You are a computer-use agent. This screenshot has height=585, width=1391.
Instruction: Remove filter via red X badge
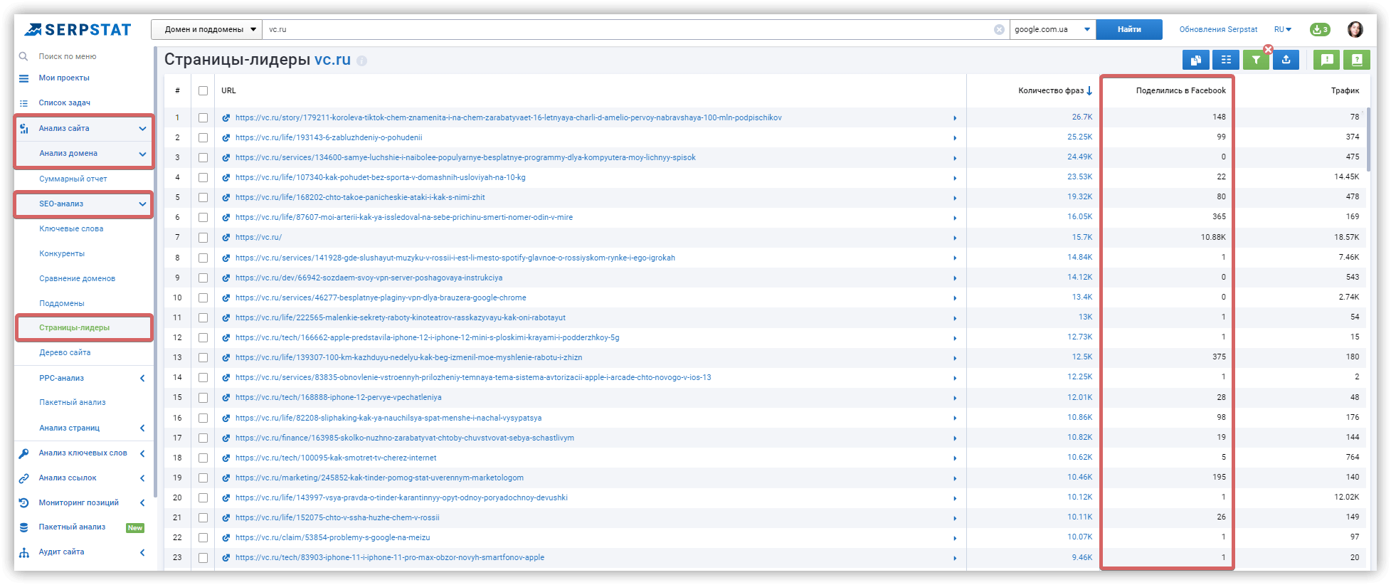[1268, 50]
